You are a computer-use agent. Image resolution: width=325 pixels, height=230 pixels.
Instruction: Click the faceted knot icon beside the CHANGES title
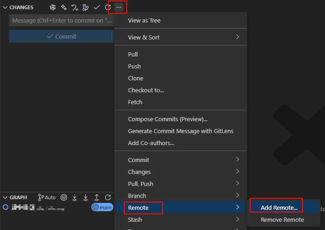coord(53,7)
